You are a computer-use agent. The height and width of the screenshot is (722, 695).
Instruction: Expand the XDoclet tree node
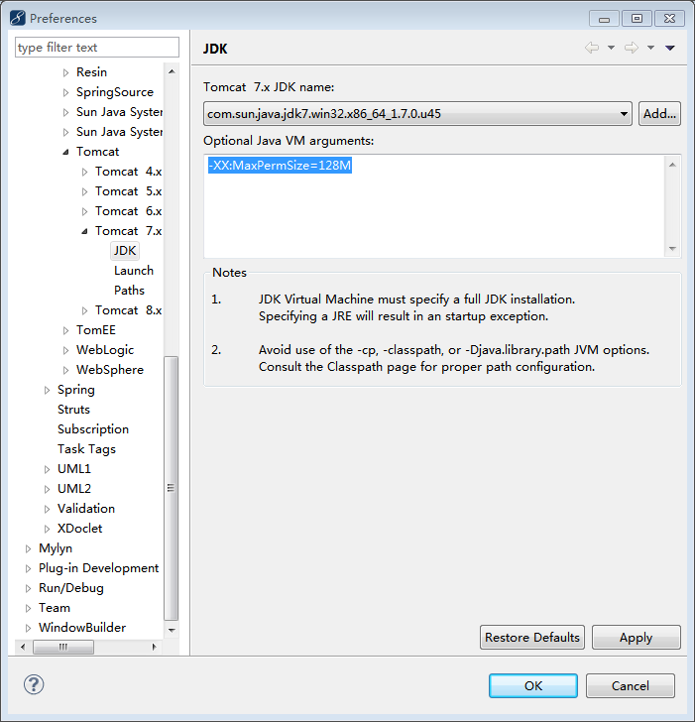pyautogui.click(x=47, y=529)
